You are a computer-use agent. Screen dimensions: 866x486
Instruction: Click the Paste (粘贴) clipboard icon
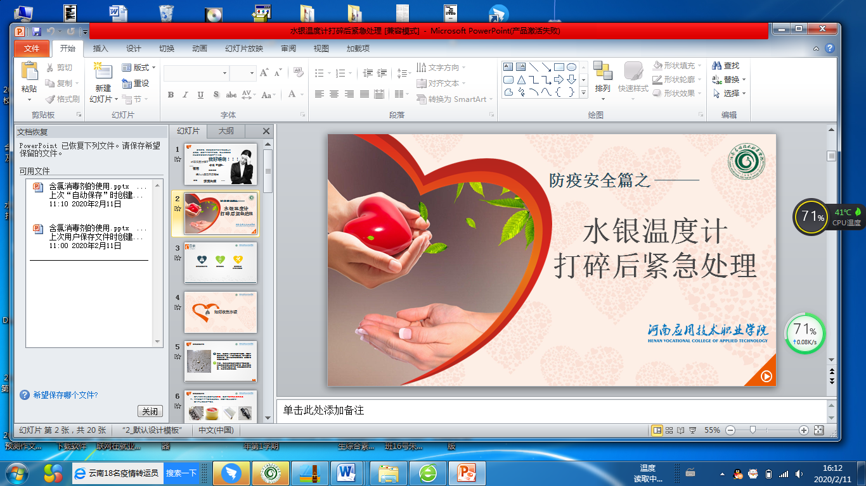tap(29, 73)
